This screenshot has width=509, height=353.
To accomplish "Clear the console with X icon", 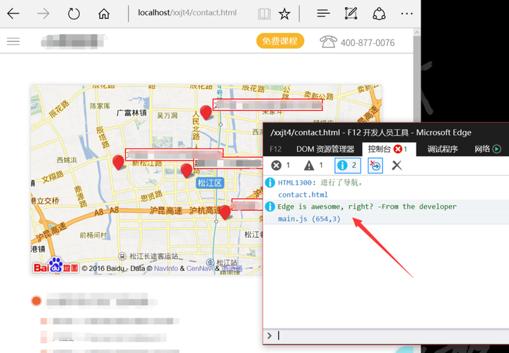I will click(397, 166).
